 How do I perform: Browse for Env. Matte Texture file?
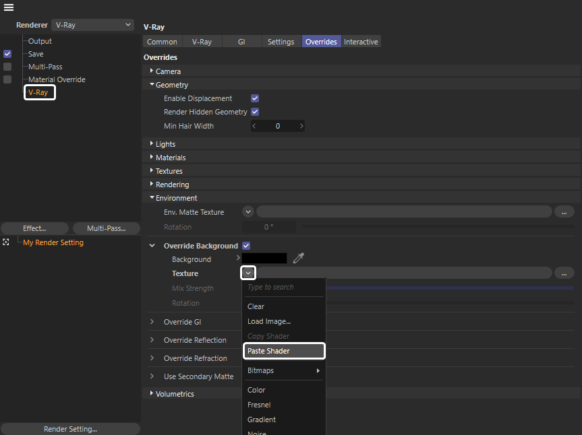[x=564, y=212]
